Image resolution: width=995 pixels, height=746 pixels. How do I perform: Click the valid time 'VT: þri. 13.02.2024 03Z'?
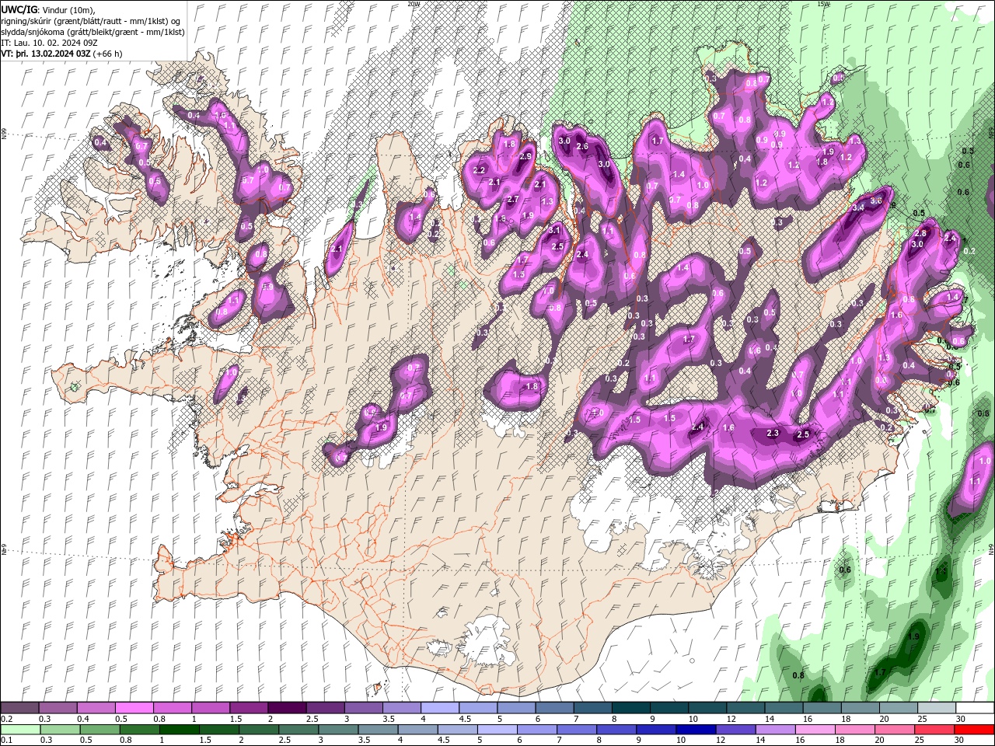pyautogui.click(x=46, y=54)
